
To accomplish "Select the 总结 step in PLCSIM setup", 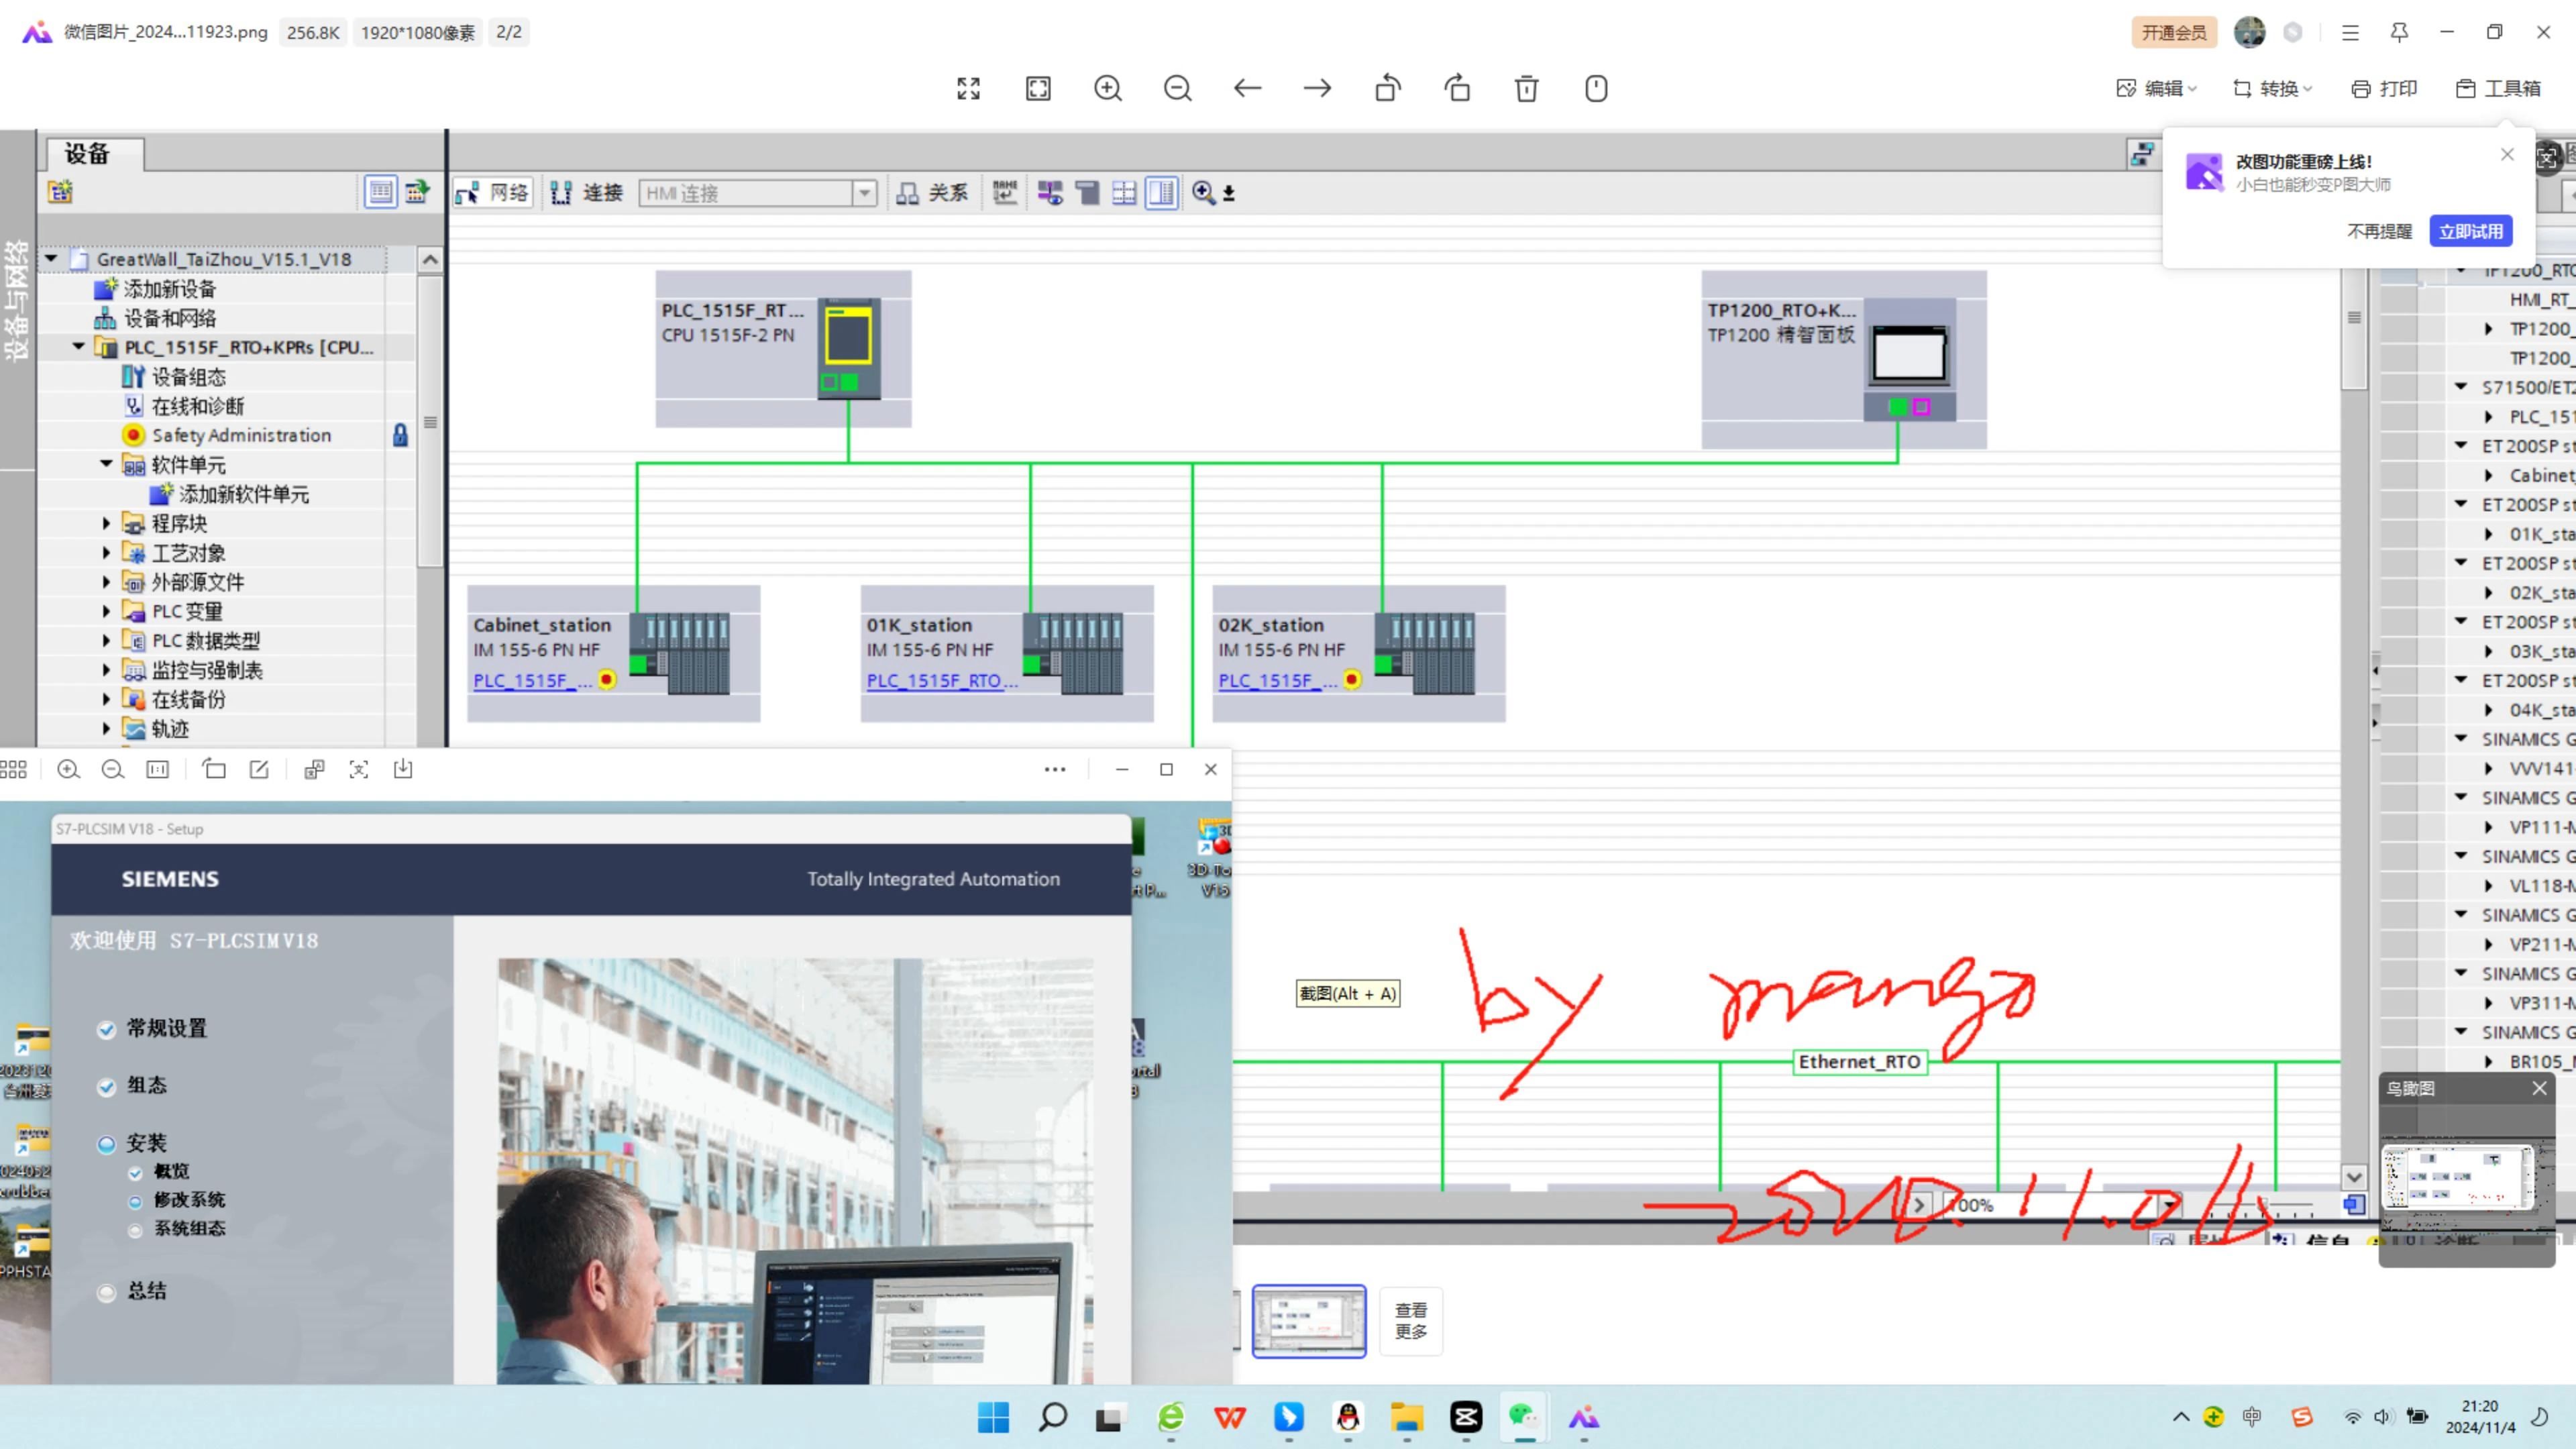I will tap(132, 1291).
